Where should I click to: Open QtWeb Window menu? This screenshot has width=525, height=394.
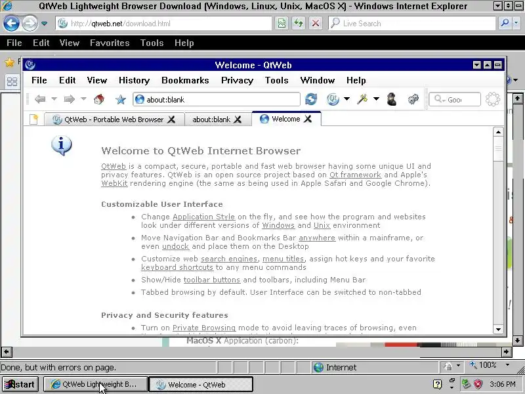[318, 80]
